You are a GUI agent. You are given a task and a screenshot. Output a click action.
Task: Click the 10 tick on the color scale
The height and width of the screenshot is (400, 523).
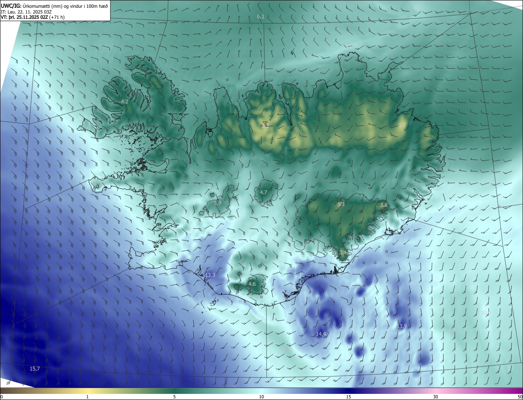[261, 397]
